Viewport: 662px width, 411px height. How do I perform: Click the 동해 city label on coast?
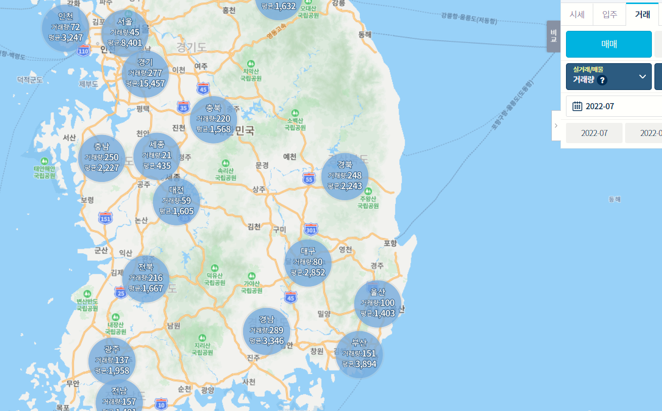[365, 34]
